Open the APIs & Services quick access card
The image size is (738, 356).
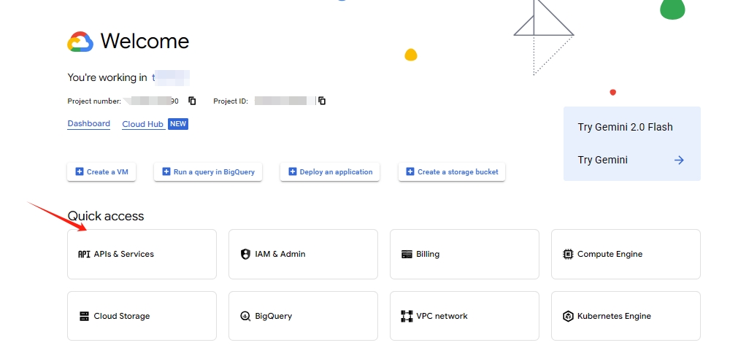click(142, 254)
